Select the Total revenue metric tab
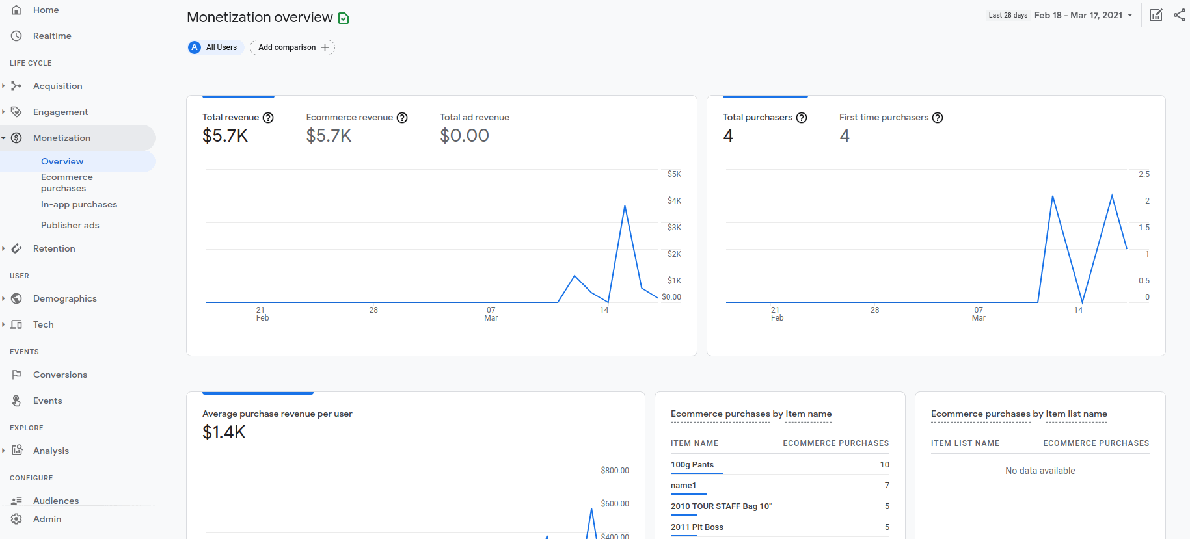The height and width of the screenshot is (539, 1190). [x=238, y=127]
